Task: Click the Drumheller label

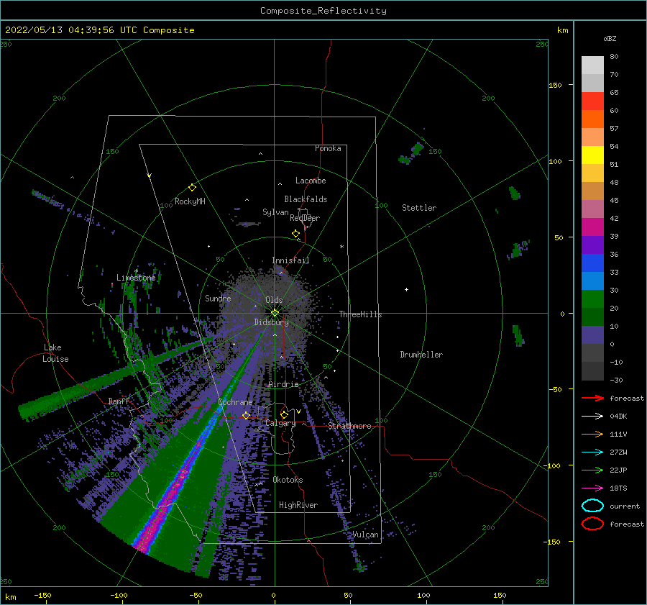Action: [x=421, y=355]
